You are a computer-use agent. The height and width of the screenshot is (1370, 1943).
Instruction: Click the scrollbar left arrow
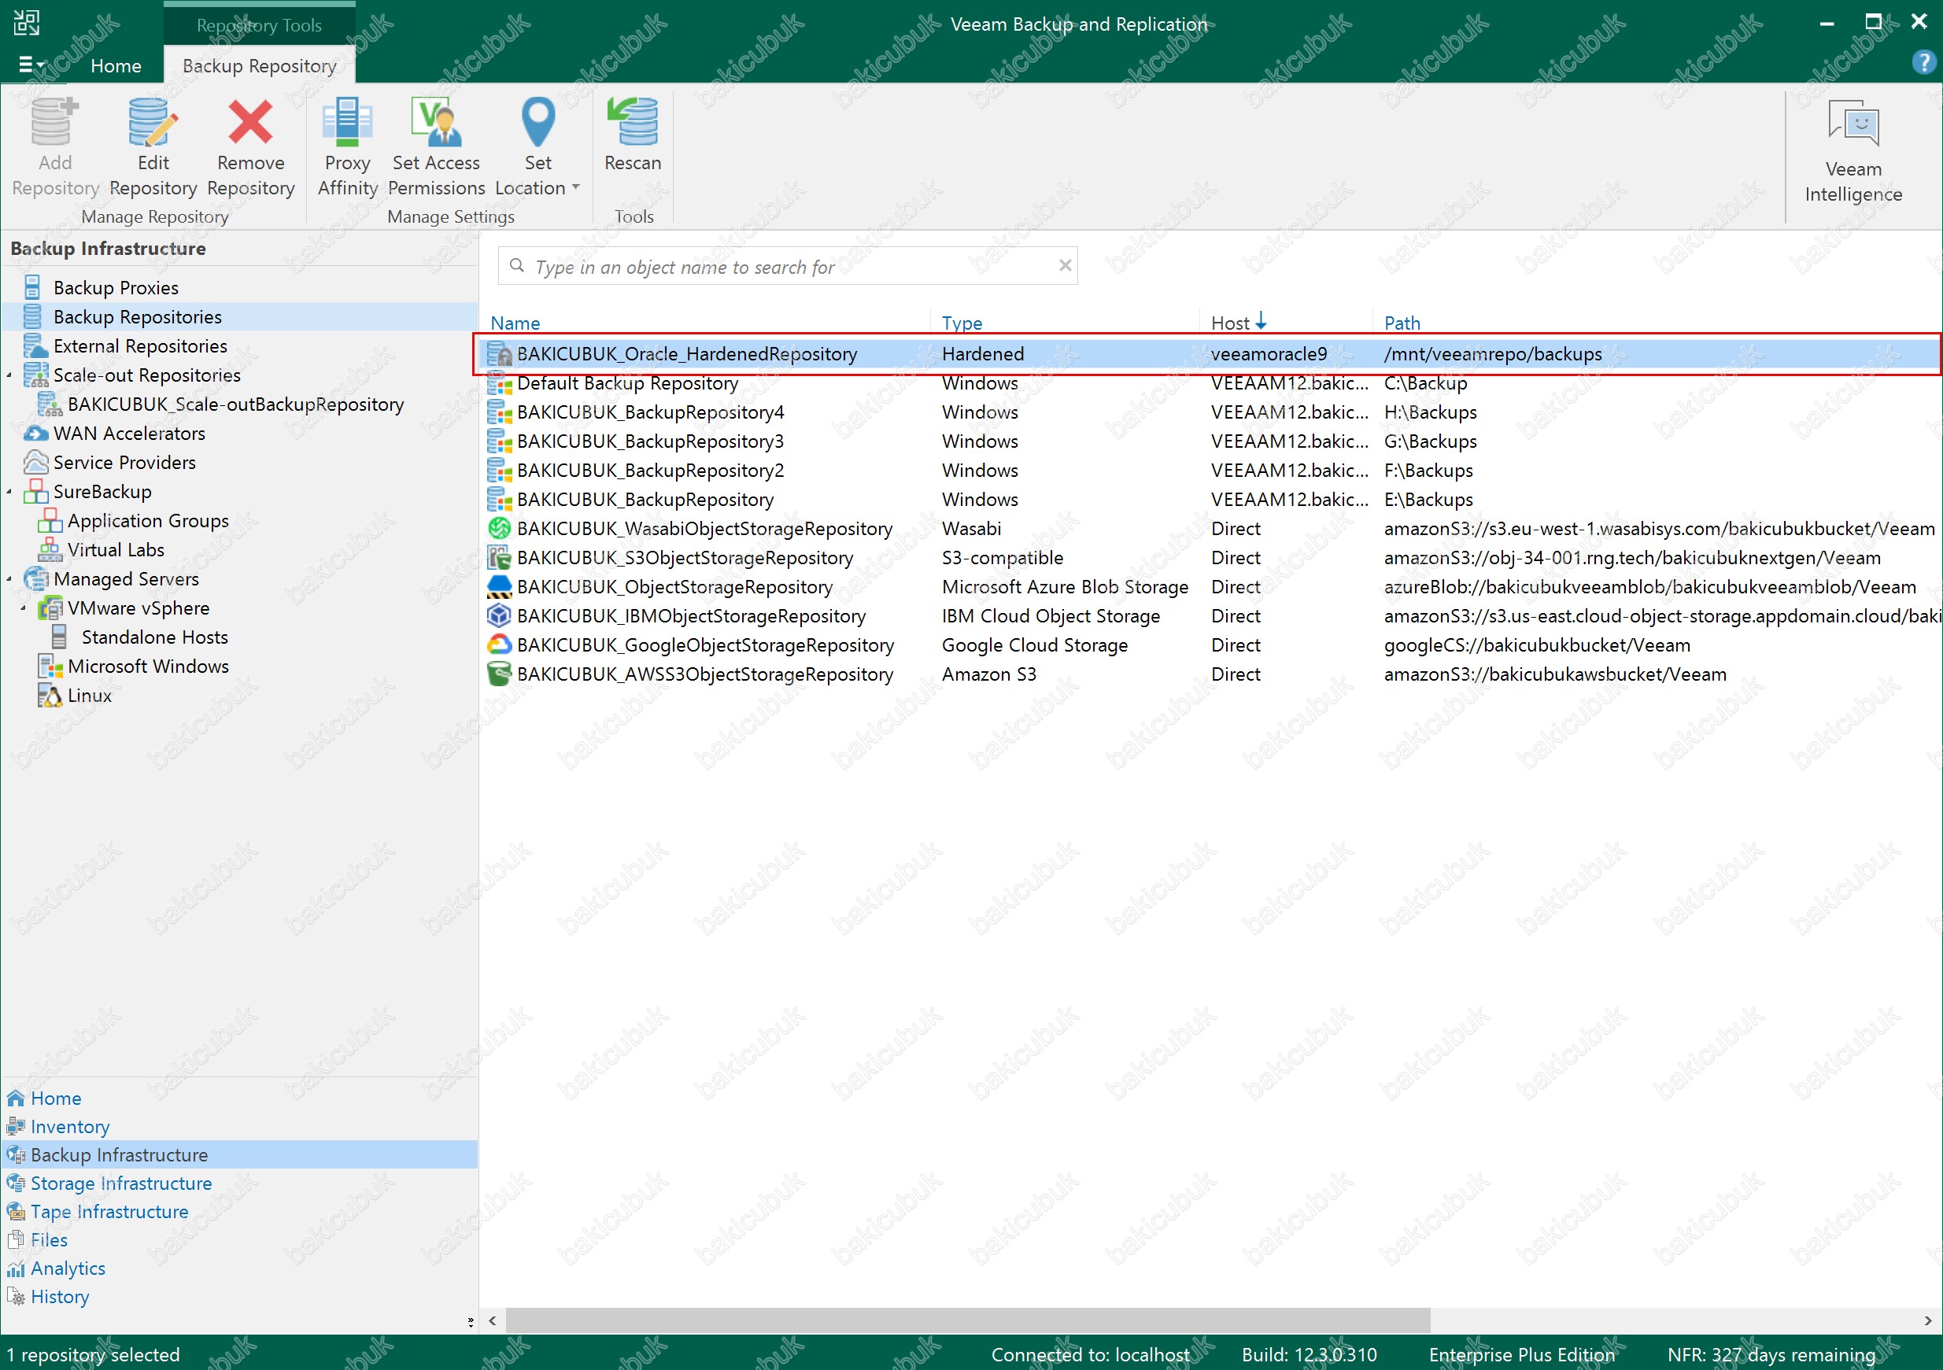tap(493, 1320)
